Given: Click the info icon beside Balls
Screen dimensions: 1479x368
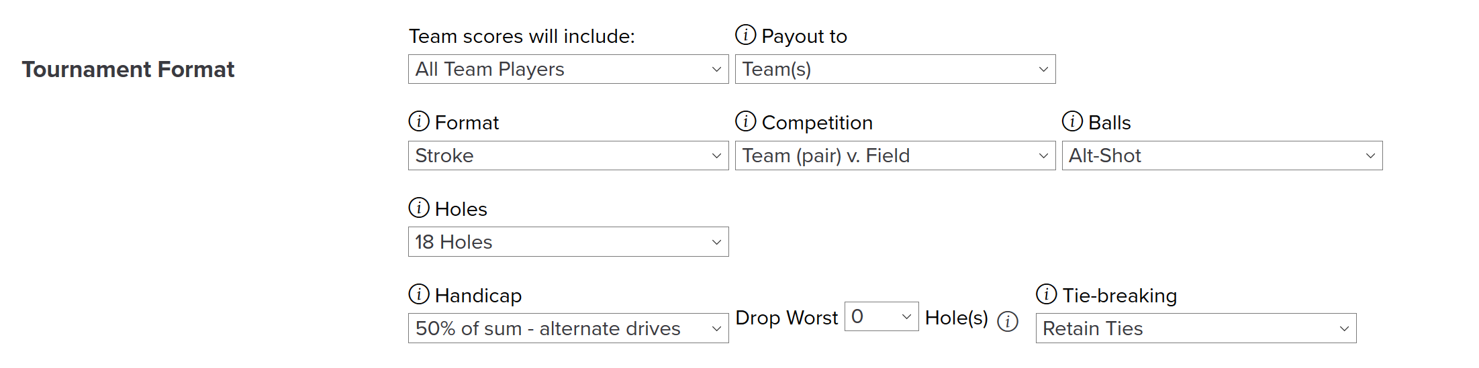Looking at the screenshot, I should 1072,121.
